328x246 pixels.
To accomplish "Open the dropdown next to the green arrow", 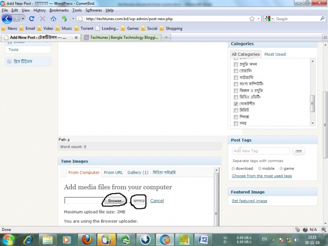I will coord(73,19).
